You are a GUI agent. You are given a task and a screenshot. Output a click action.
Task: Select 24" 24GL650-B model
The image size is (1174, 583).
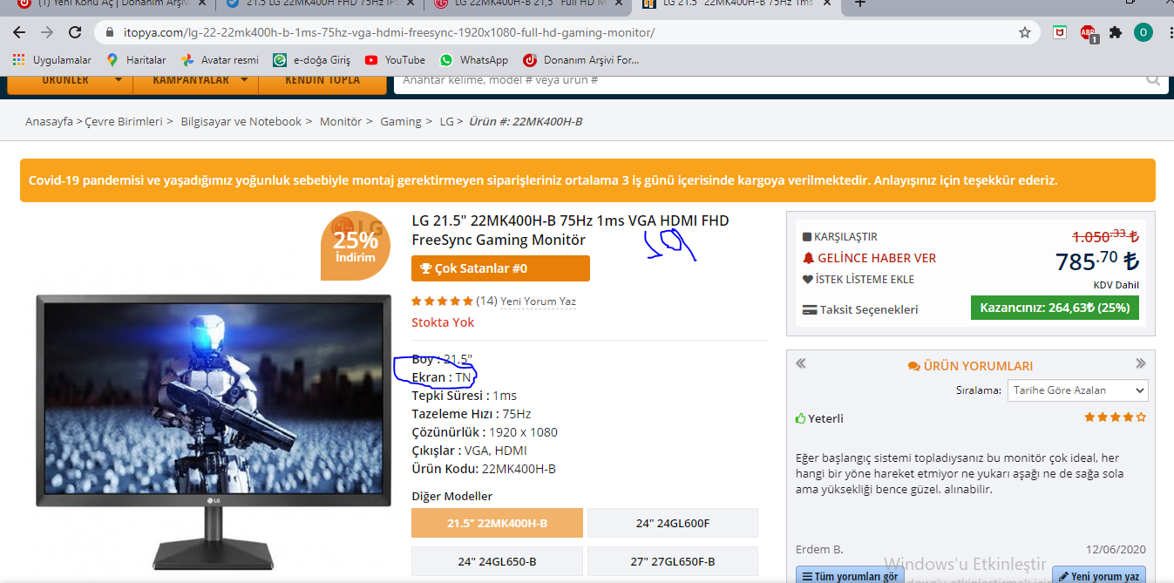click(497, 561)
